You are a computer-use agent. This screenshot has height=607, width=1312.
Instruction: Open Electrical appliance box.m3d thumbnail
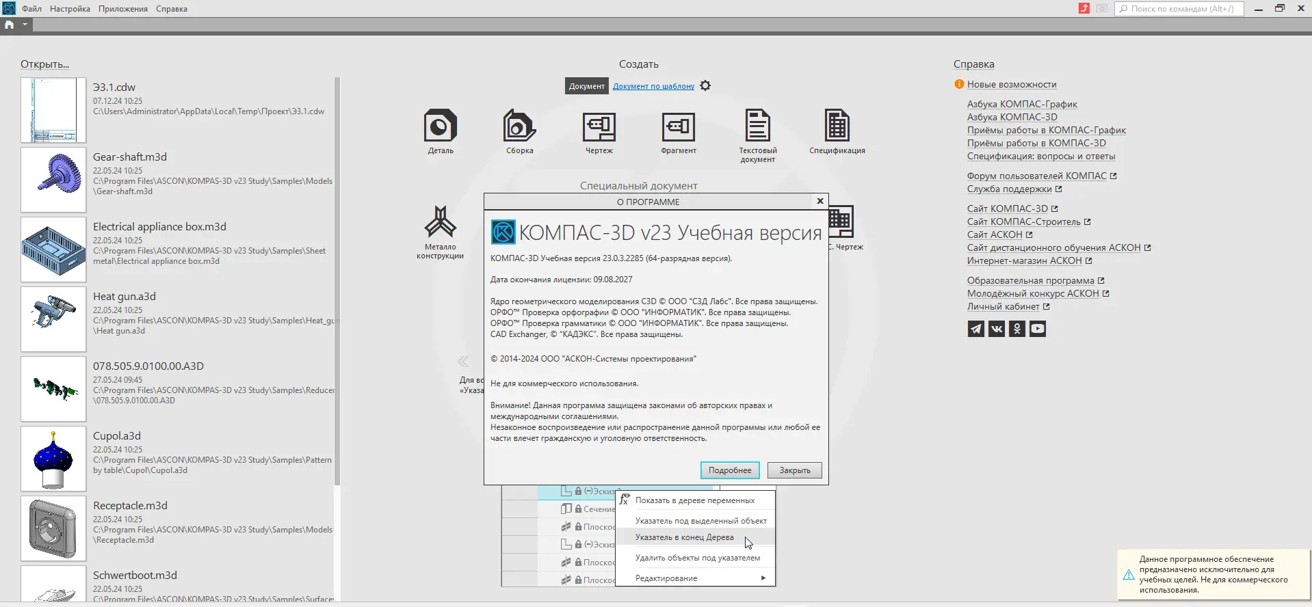click(x=53, y=249)
